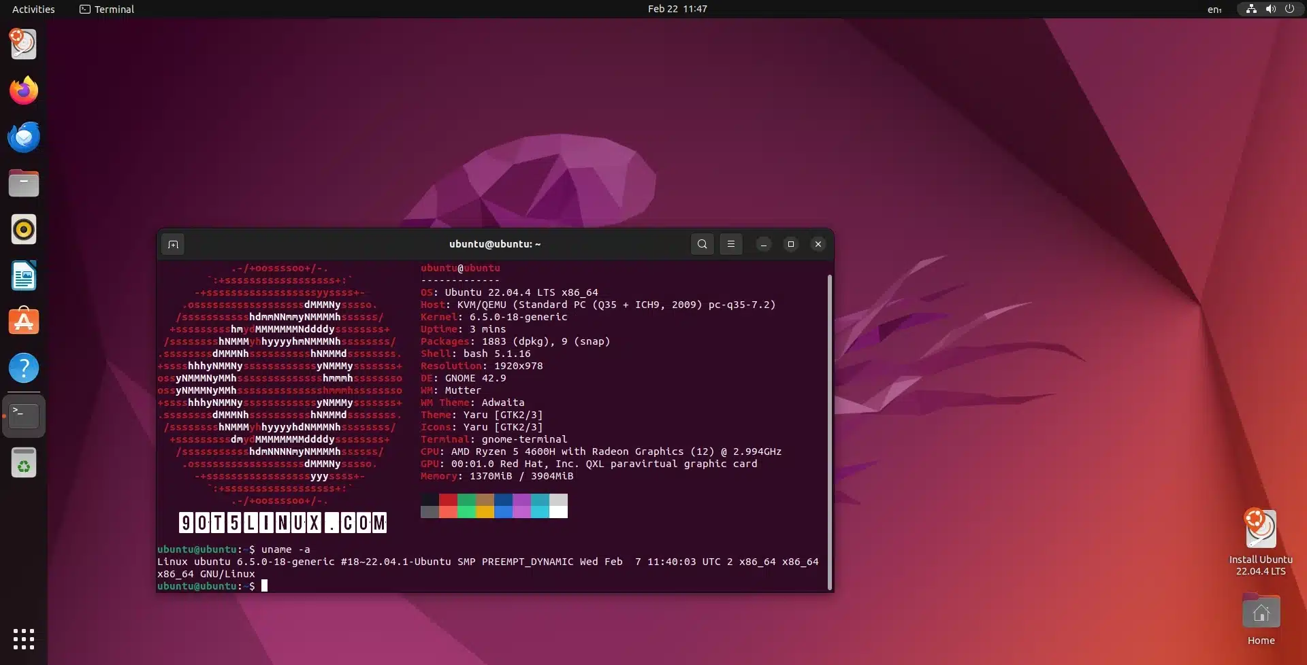Click the terminal search icon

coord(702,244)
